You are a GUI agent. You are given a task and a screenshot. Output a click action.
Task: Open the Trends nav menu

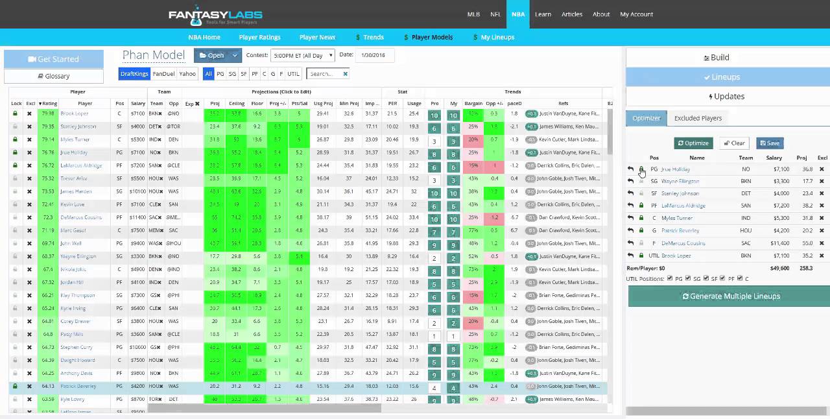pyautogui.click(x=370, y=37)
